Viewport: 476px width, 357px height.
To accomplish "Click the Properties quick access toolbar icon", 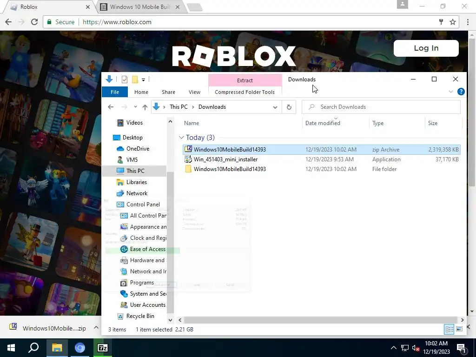I will click(125, 79).
